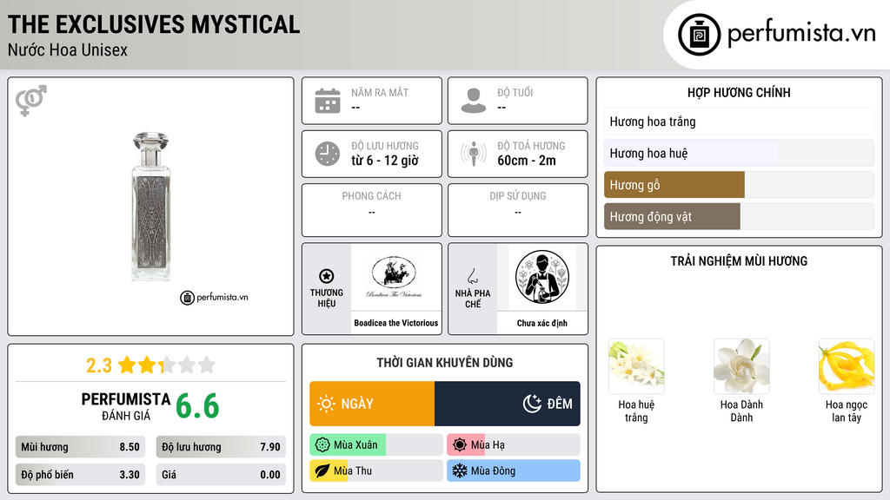
Task: Click the longevity value từ 6 - 12 giờ
Action: (x=385, y=161)
